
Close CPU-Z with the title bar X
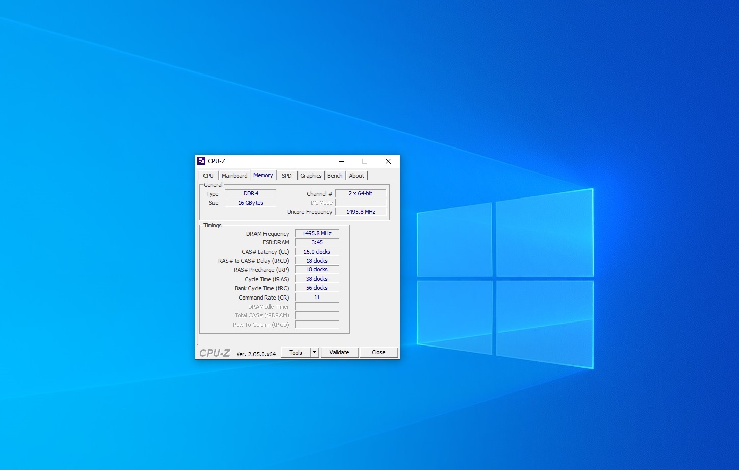pos(388,161)
